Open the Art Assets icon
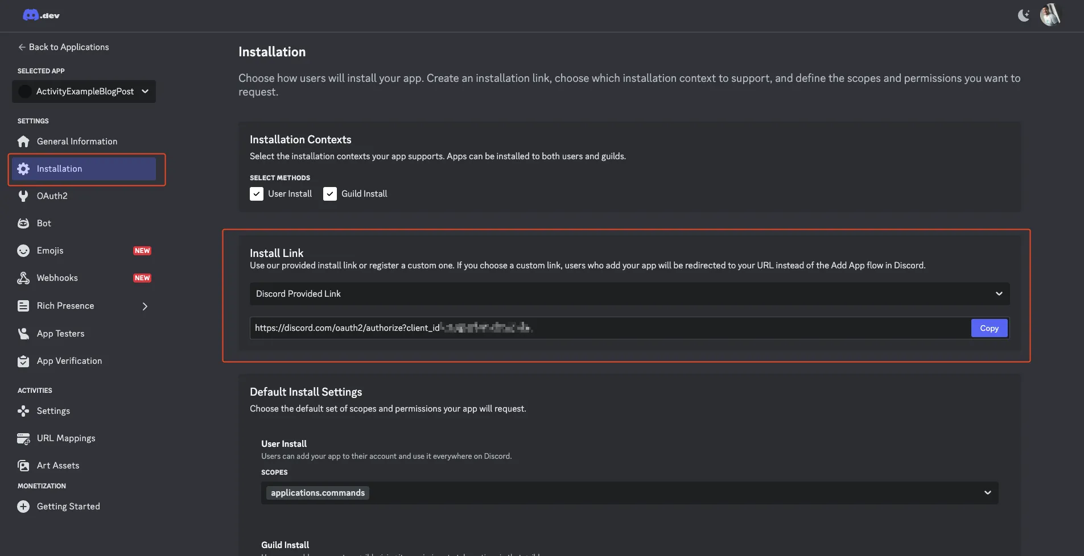Screen dimensions: 1084x556 (x=23, y=466)
